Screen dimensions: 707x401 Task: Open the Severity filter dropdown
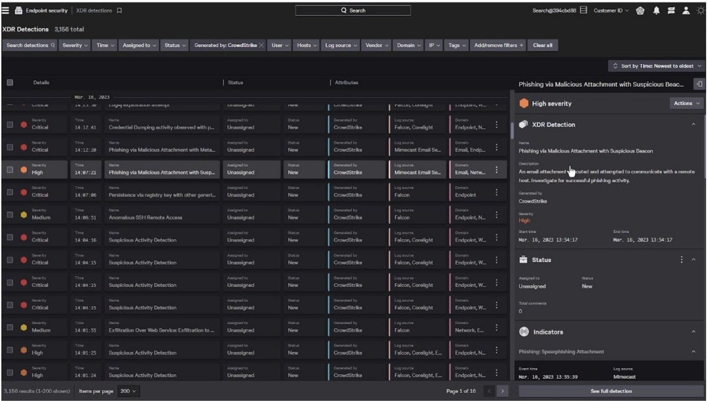(75, 45)
